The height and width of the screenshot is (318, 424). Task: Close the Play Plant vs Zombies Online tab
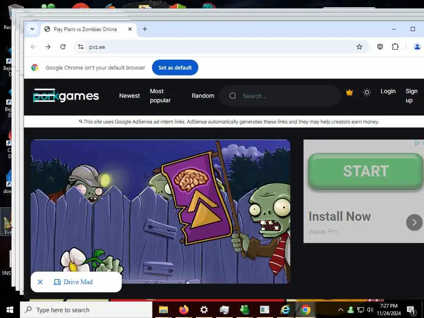pos(130,29)
